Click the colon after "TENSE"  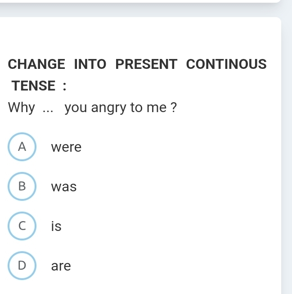pyautogui.click(x=64, y=86)
